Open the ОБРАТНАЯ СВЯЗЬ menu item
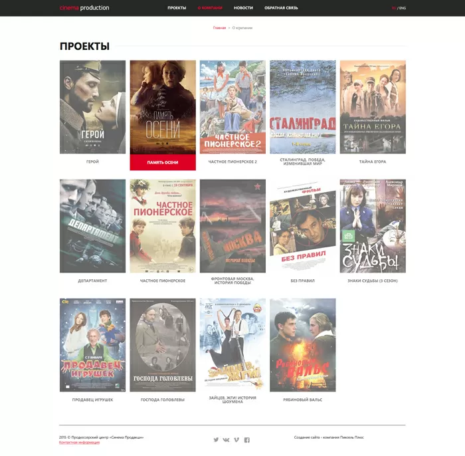 (x=281, y=8)
